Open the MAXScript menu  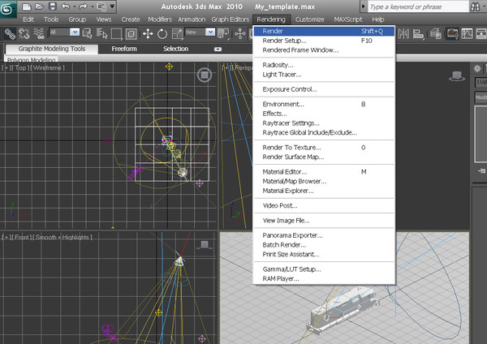348,19
